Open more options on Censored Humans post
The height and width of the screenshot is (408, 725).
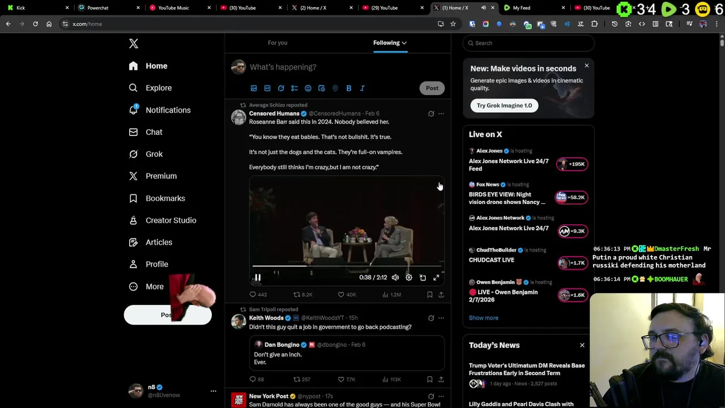click(x=441, y=114)
